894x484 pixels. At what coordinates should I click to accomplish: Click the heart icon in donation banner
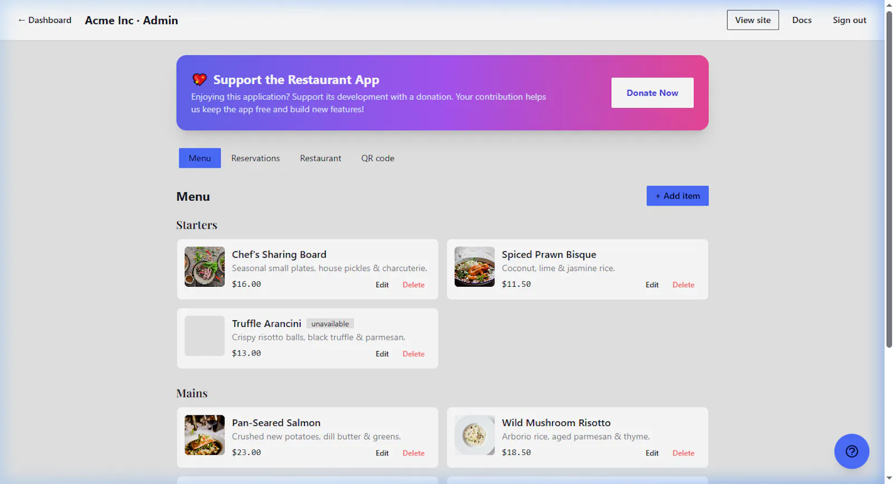[199, 79]
